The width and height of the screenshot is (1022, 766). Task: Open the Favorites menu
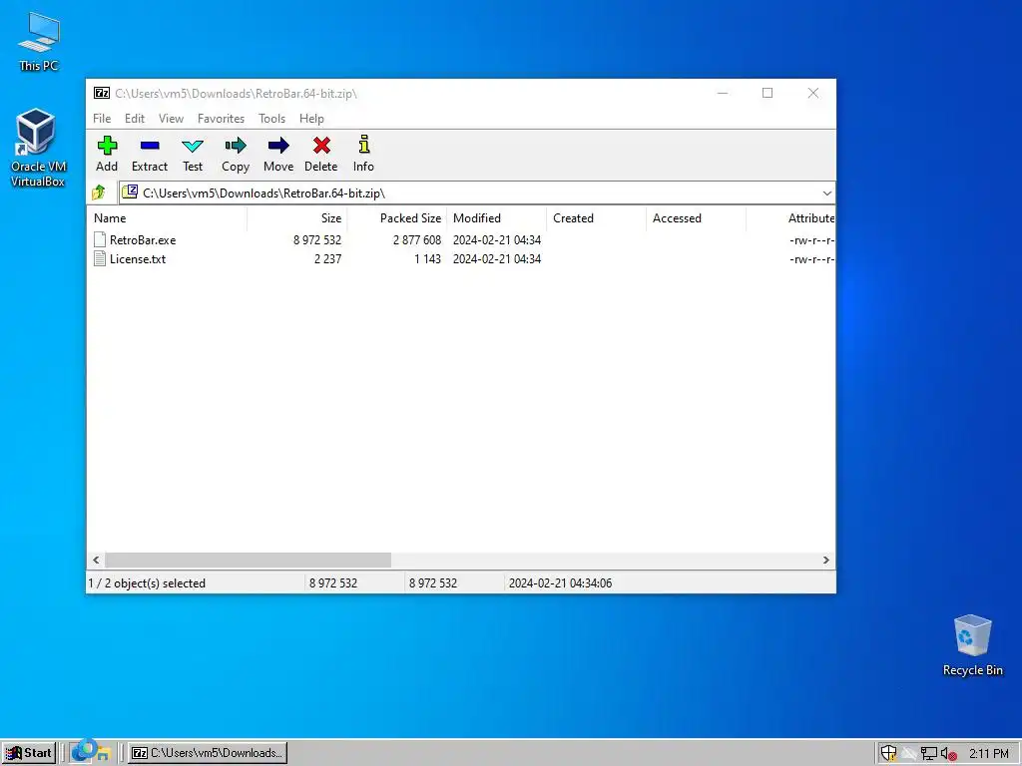(221, 119)
